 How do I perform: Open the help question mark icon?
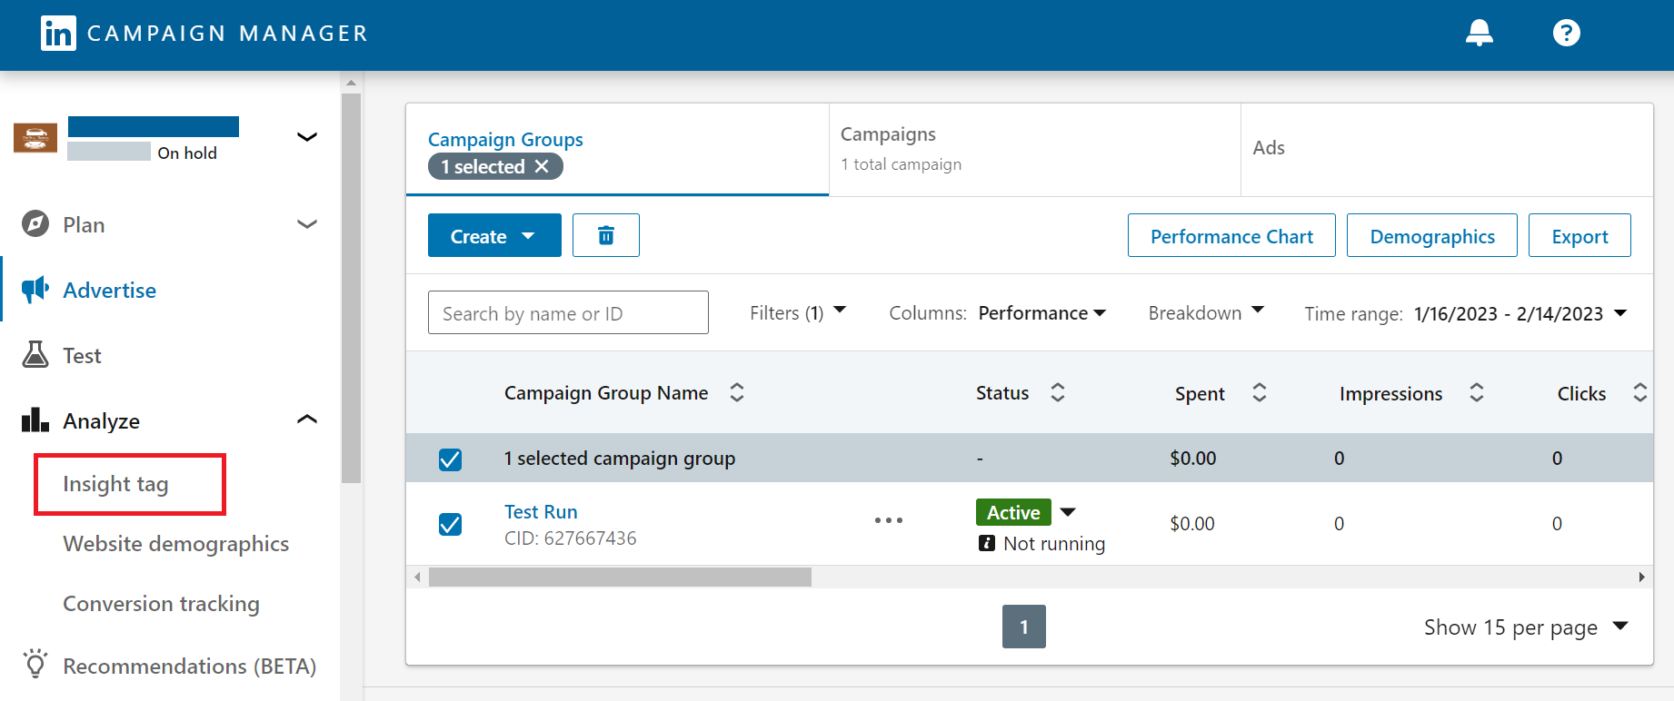(x=1566, y=33)
